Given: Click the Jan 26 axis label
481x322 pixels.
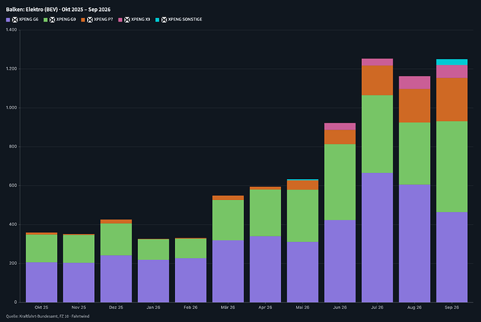Looking at the screenshot, I should 153,307.
